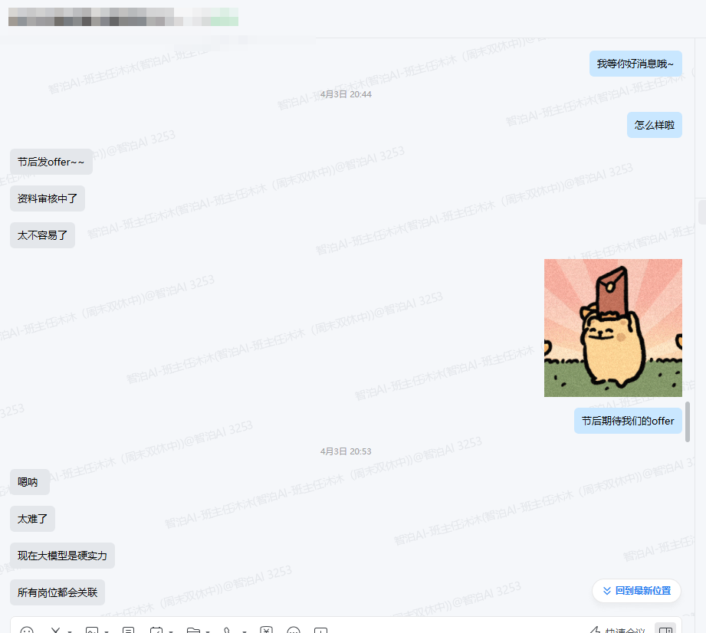The height and width of the screenshot is (633, 706).
Task: Select message 节后发offer~~
Action: 51,162
